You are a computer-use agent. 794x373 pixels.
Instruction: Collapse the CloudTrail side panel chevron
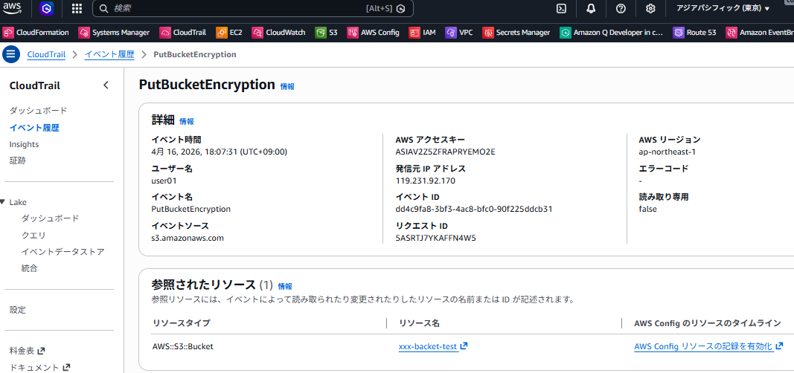point(106,85)
